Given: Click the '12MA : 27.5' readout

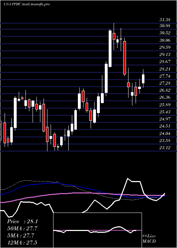Looking at the screenshot, I should pos(22,243).
